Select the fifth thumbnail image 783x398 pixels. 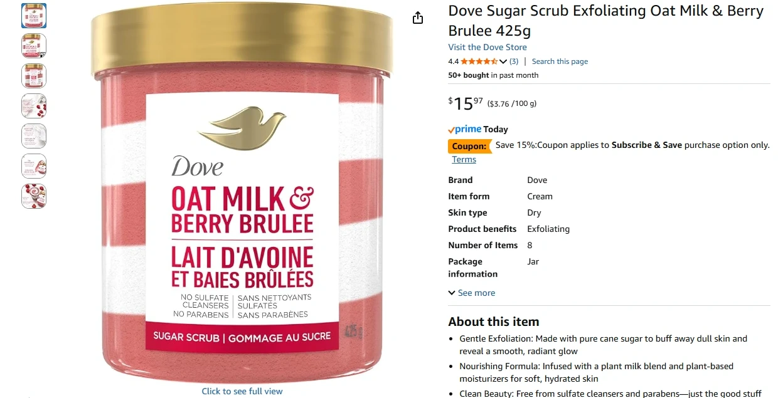[x=34, y=136]
